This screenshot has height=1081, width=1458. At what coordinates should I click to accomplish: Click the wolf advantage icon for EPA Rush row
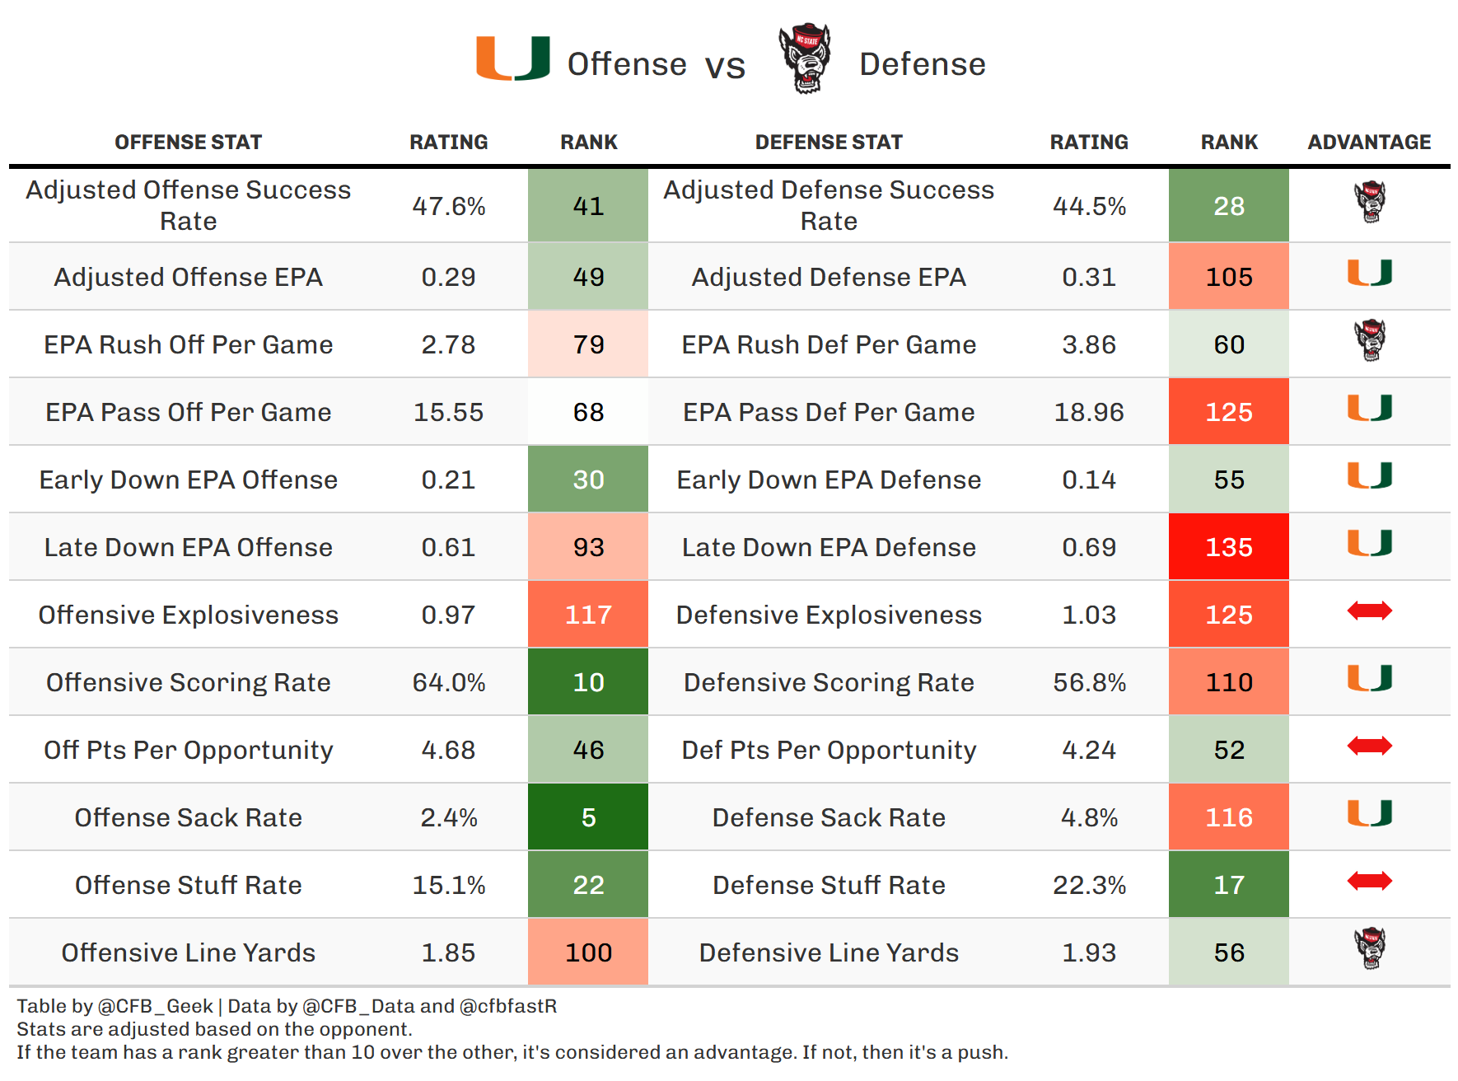[x=1370, y=341]
